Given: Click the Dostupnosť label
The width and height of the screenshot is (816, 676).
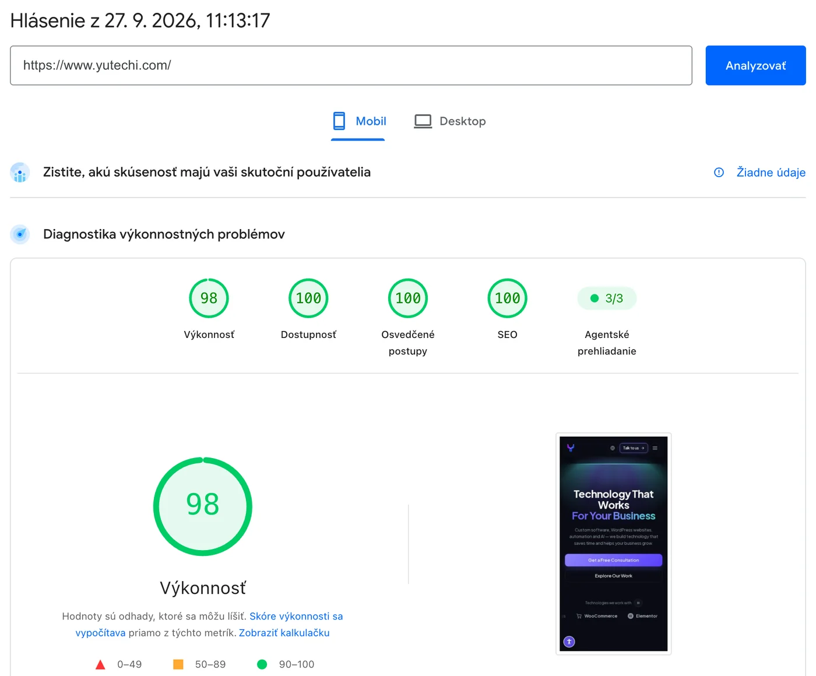Looking at the screenshot, I should (x=308, y=335).
